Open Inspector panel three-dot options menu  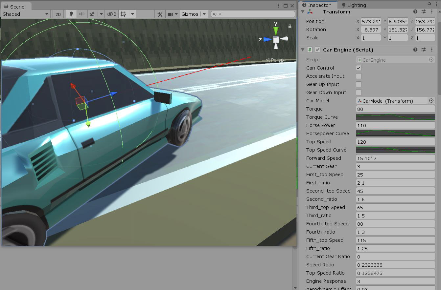tap(437, 5)
